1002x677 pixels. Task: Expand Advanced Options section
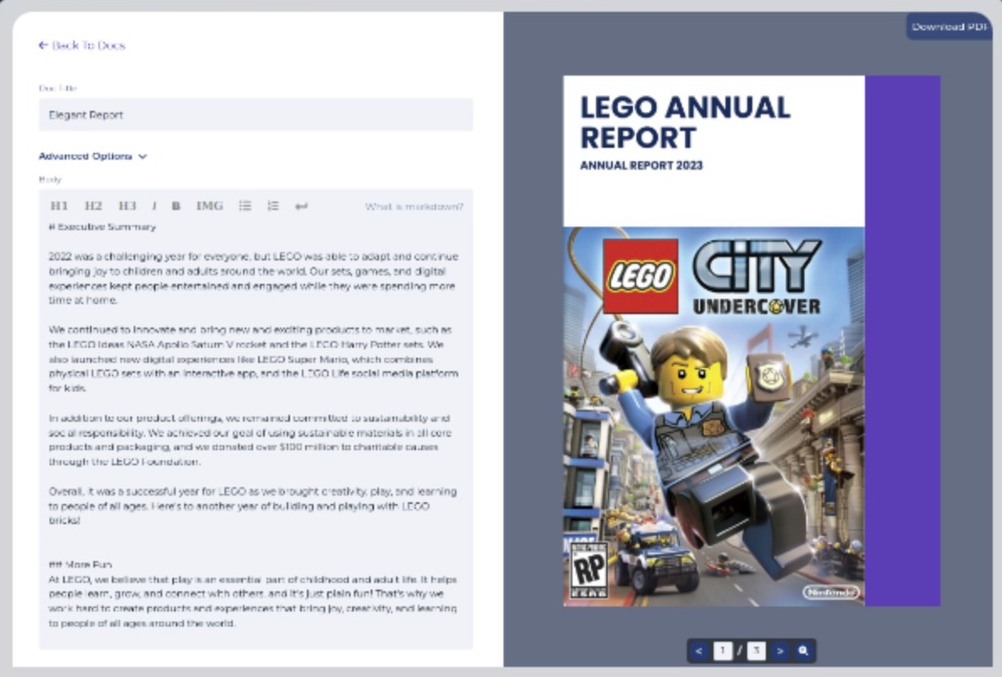92,156
